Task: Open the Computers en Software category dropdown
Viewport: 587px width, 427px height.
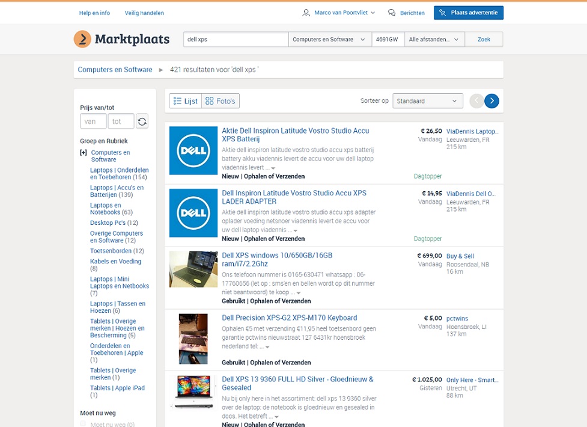Action: tap(330, 39)
